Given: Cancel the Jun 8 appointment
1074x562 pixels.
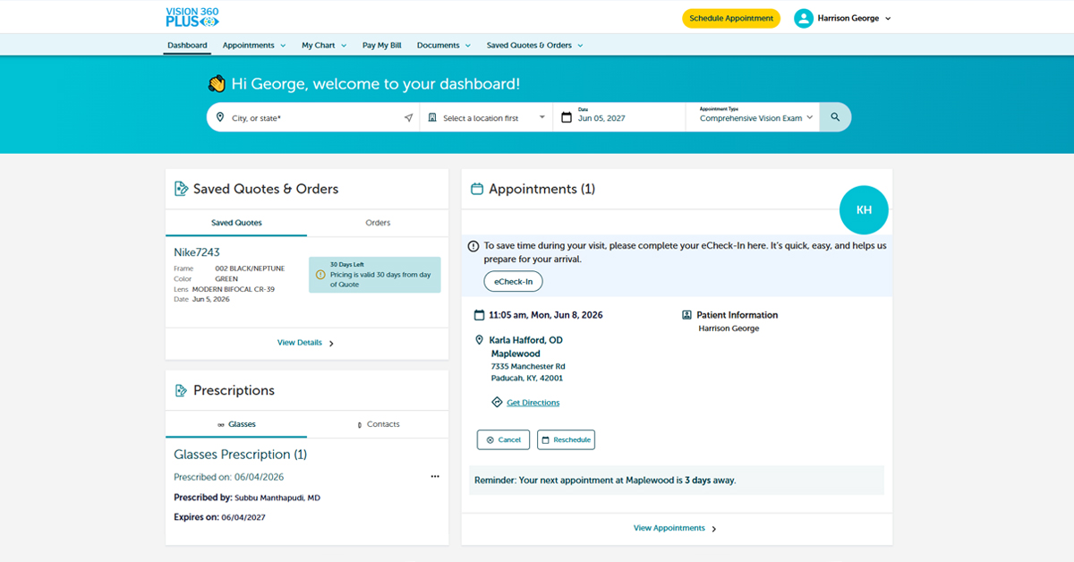Looking at the screenshot, I should (x=503, y=439).
